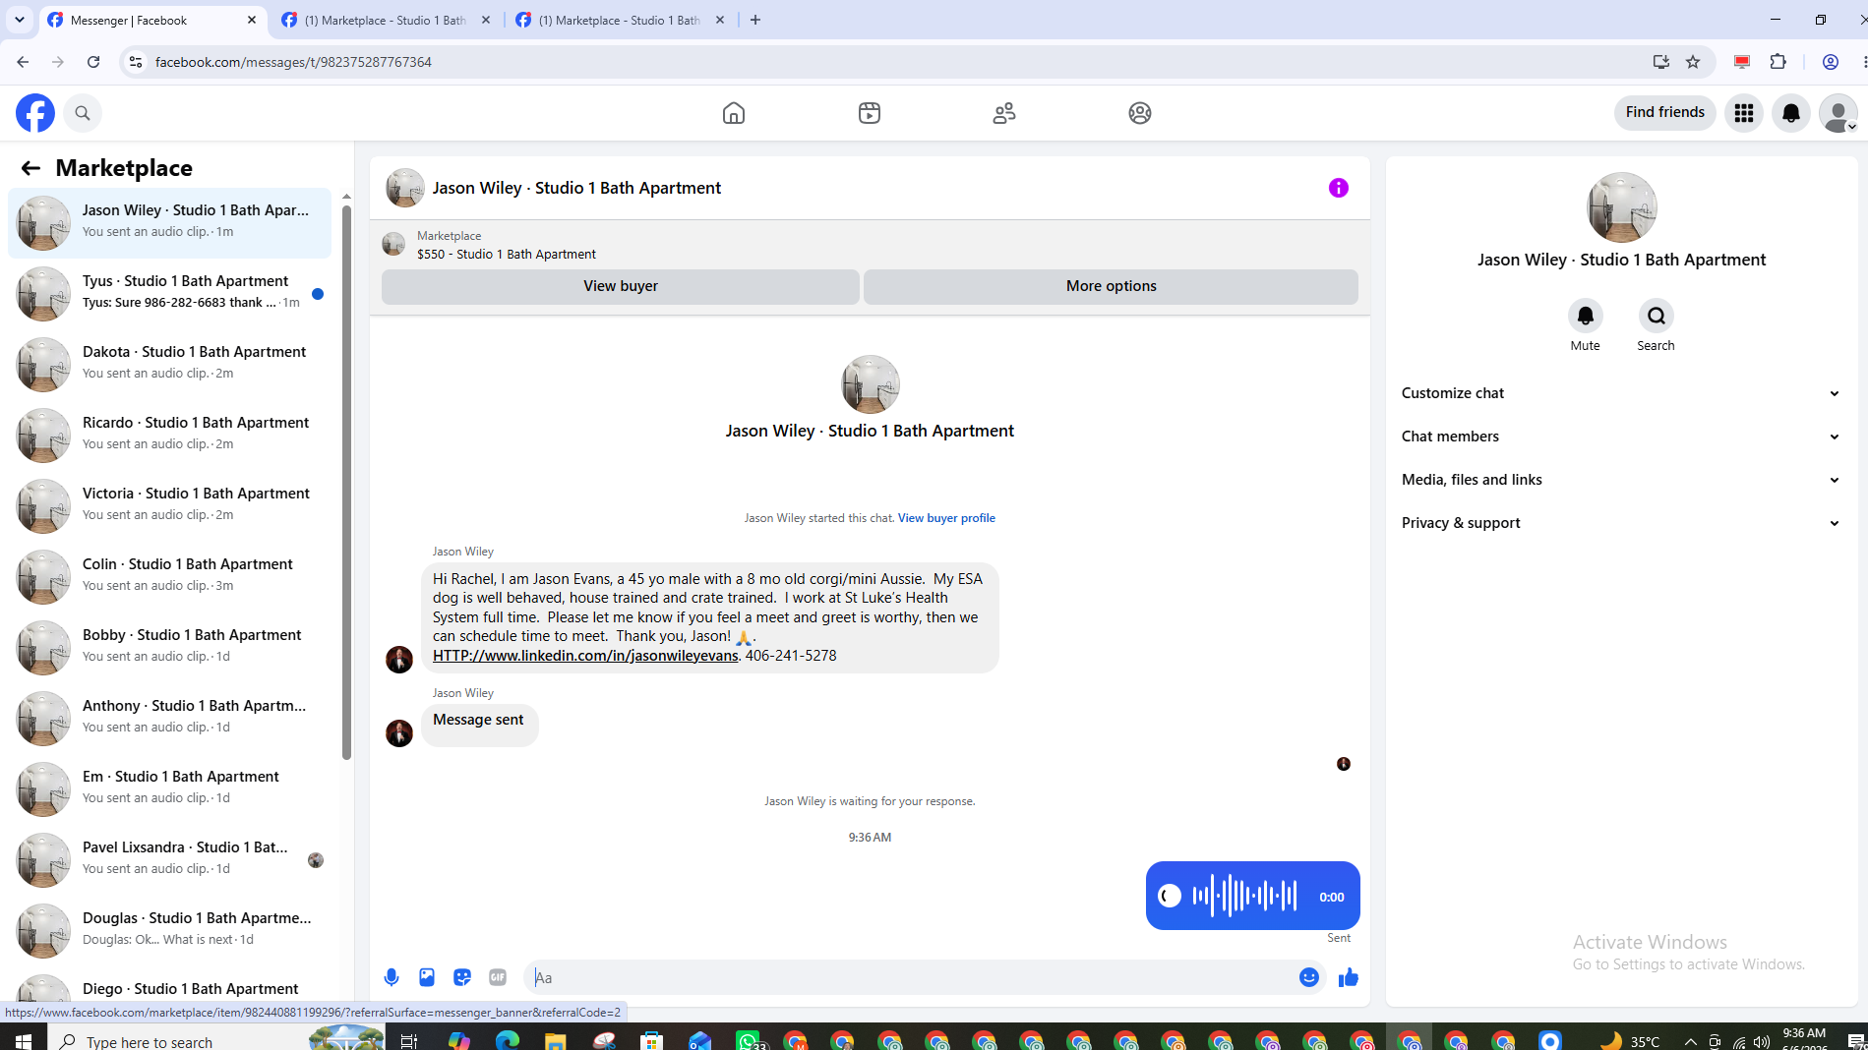Open the Facebook home logo

click(x=35, y=113)
